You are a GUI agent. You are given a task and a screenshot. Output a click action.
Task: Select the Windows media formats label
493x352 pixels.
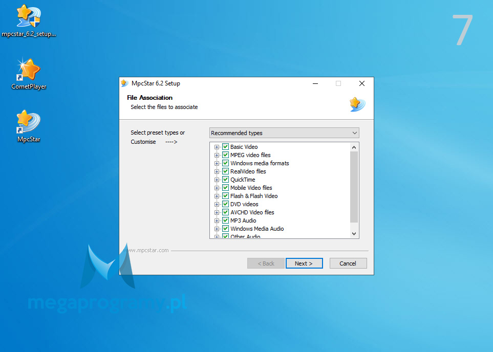click(x=260, y=163)
